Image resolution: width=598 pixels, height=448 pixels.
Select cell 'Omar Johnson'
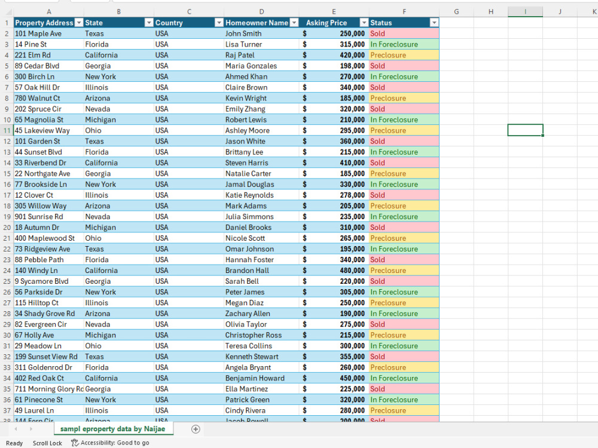click(261, 248)
